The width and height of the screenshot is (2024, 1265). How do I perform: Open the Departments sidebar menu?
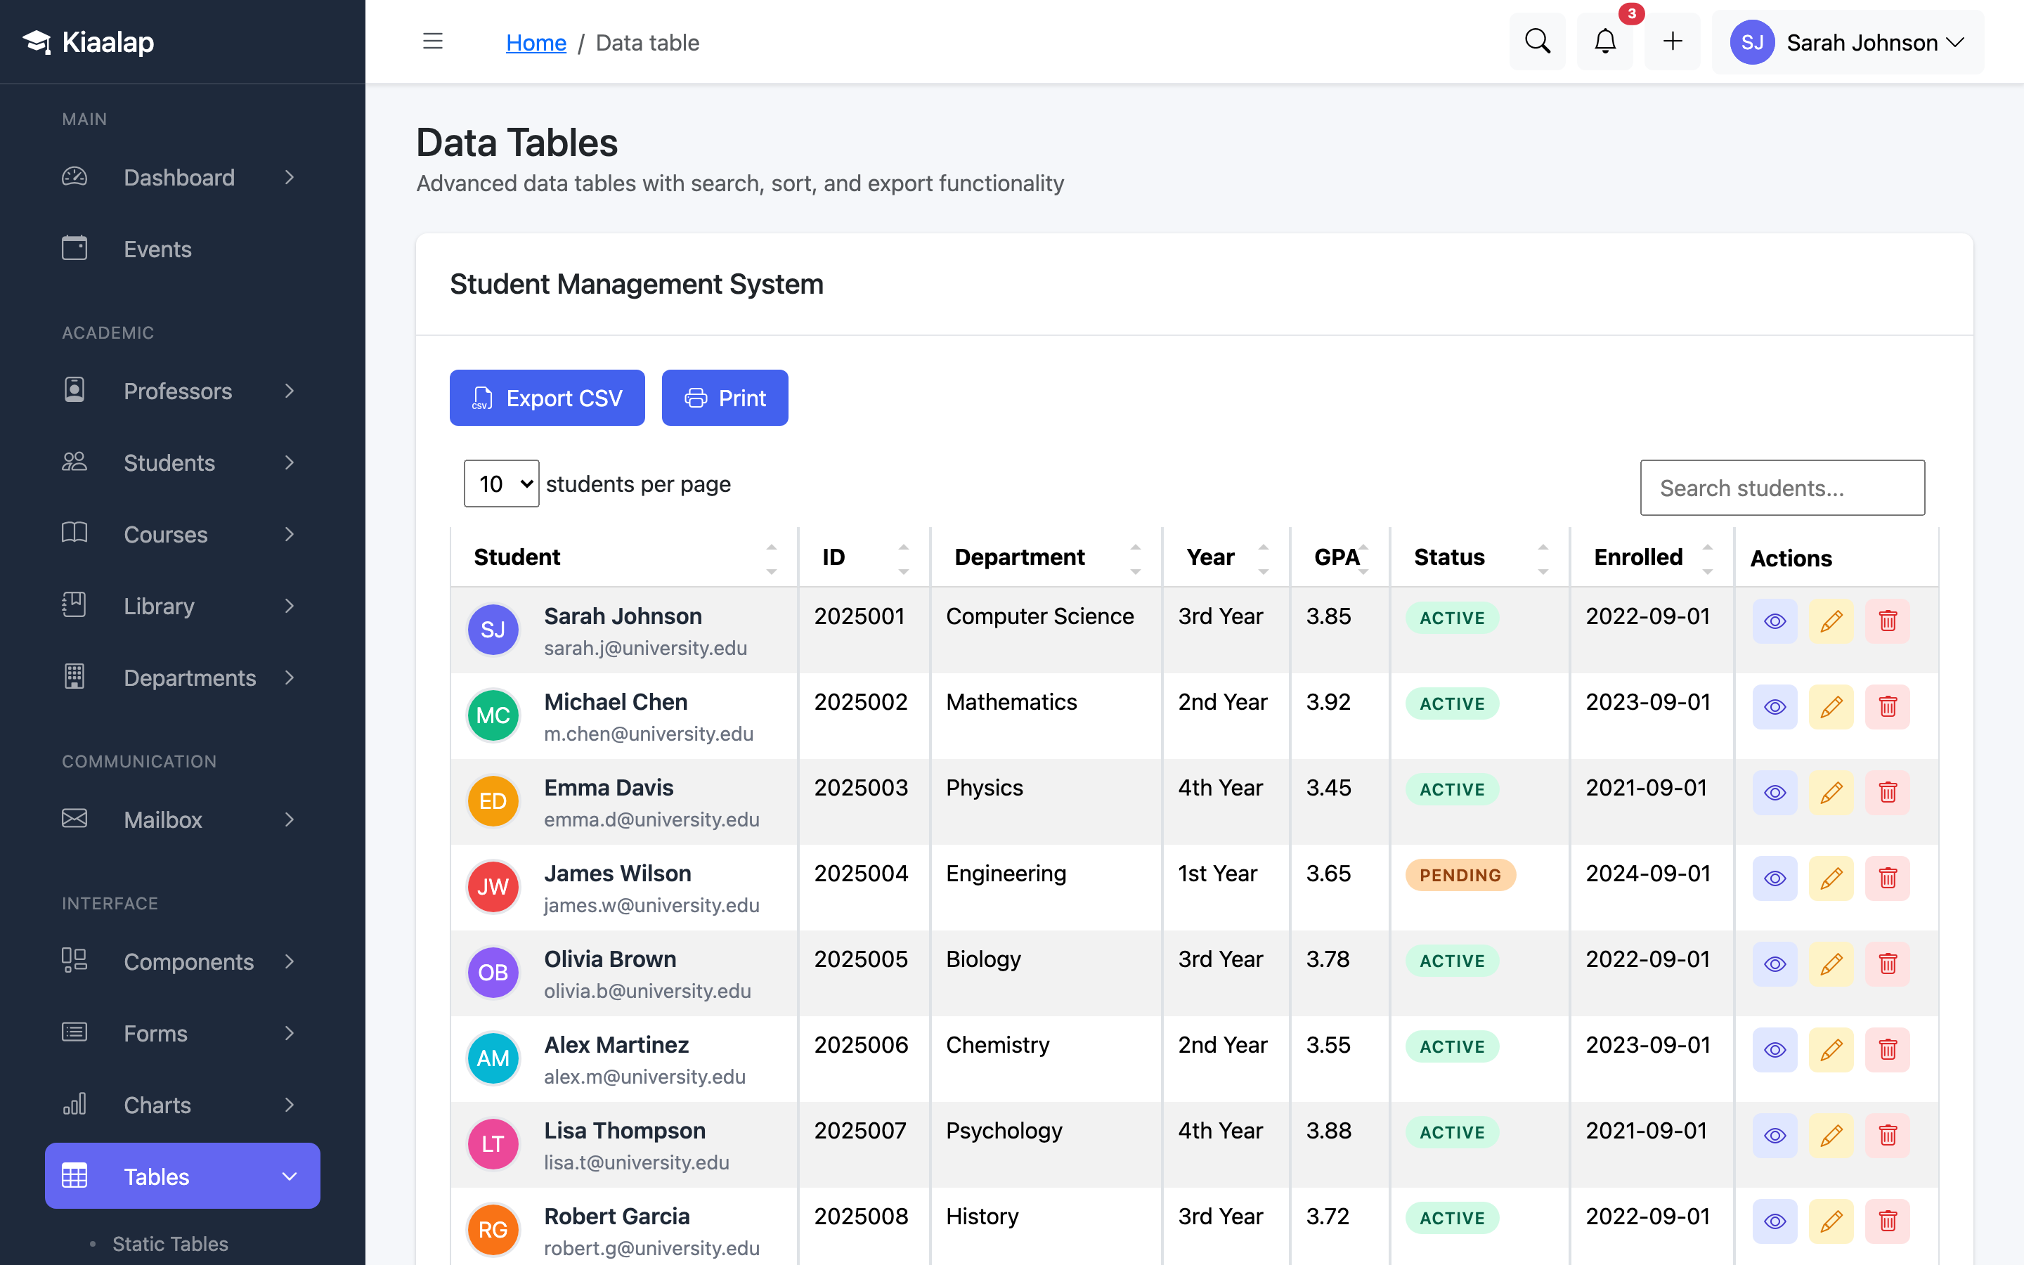tap(182, 677)
